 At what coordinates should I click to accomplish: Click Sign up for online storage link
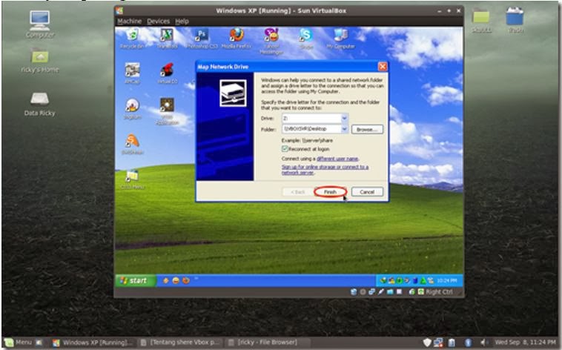(x=325, y=170)
